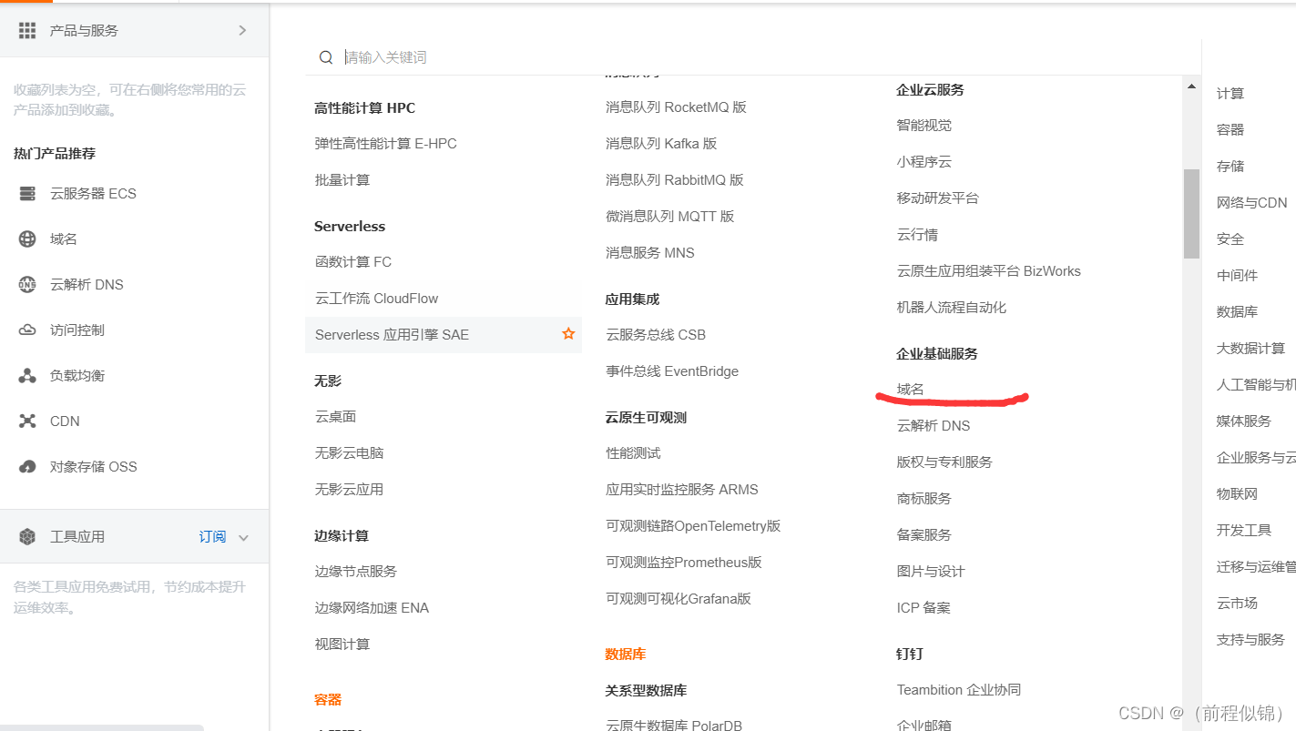The height and width of the screenshot is (731, 1296).
Task: Click the 云解析 DNS icon in sidebar
Action: tap(27, 284)
